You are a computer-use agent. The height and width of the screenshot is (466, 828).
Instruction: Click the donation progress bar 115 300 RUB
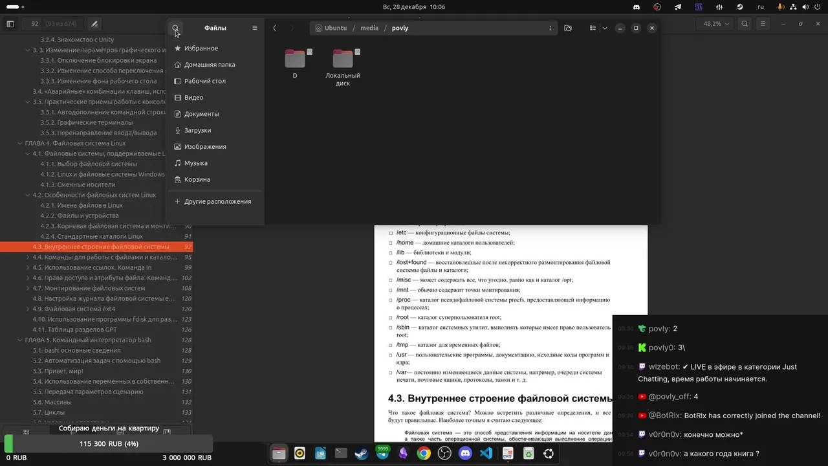click(108, 444)
